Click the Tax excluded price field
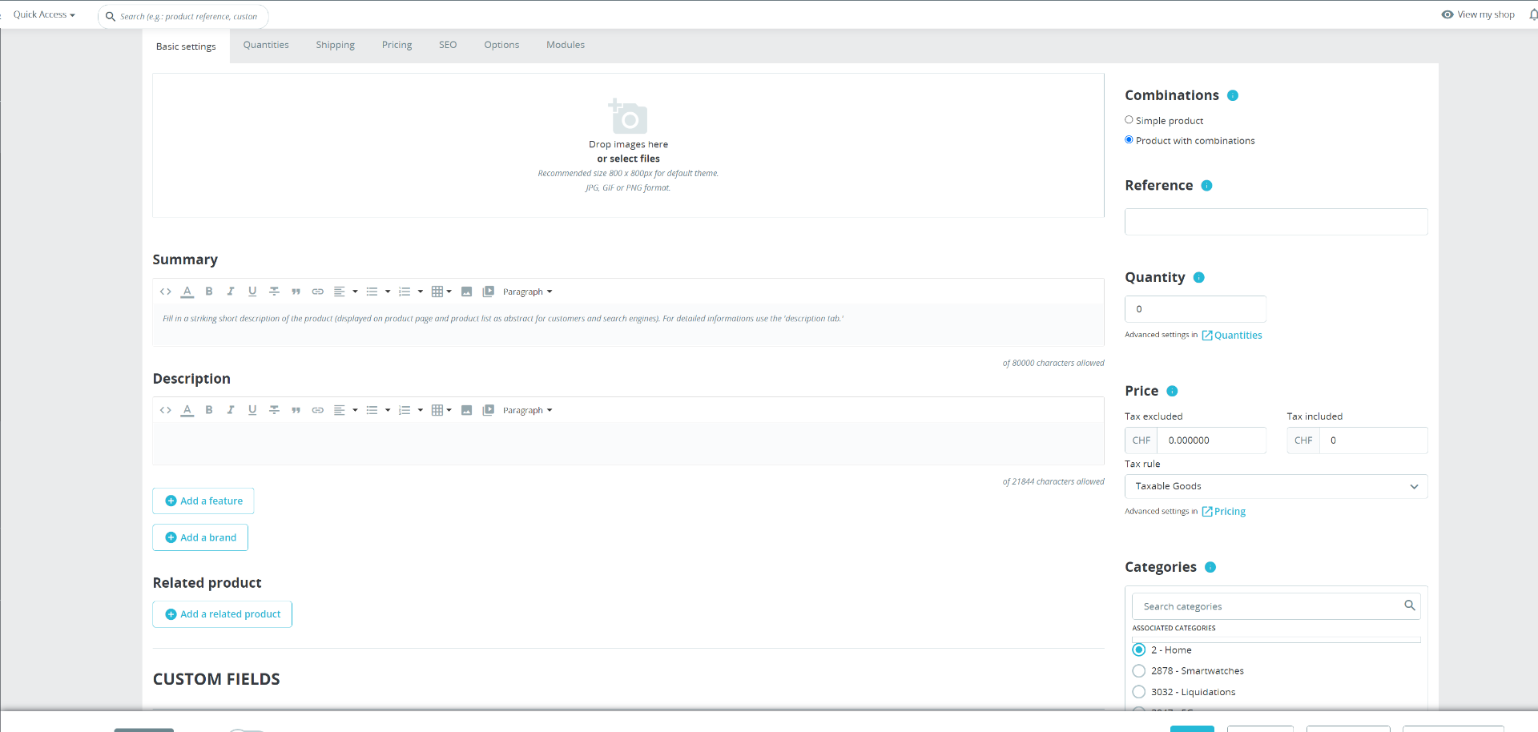The width and height of the screenshot is (1538, 732). pos(1211,440)
